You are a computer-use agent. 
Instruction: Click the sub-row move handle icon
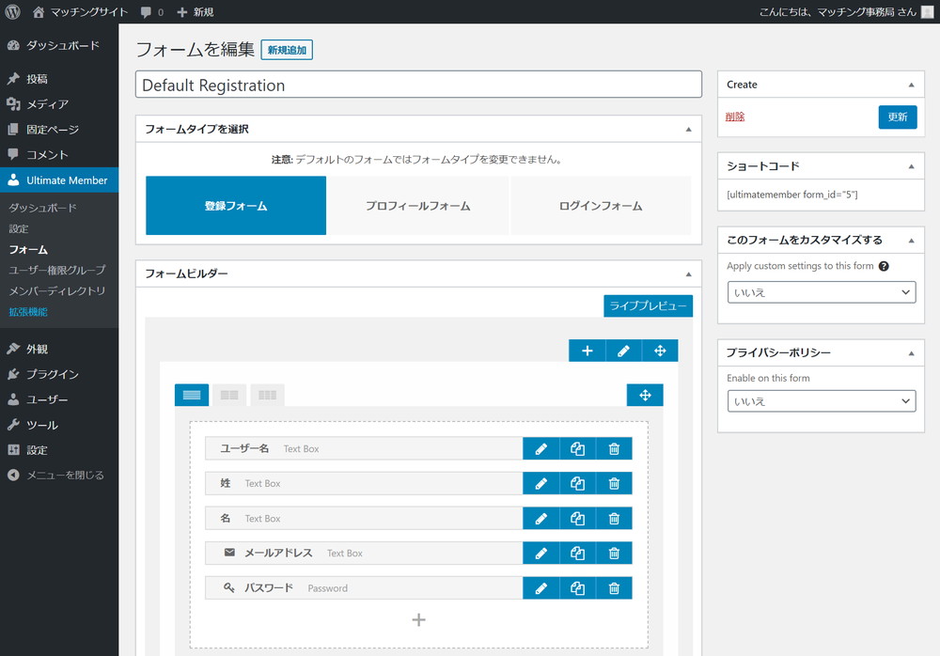click(x=645, y=395)
